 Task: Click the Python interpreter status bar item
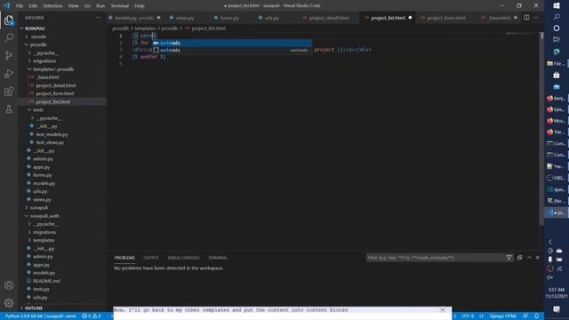(41, 316)
